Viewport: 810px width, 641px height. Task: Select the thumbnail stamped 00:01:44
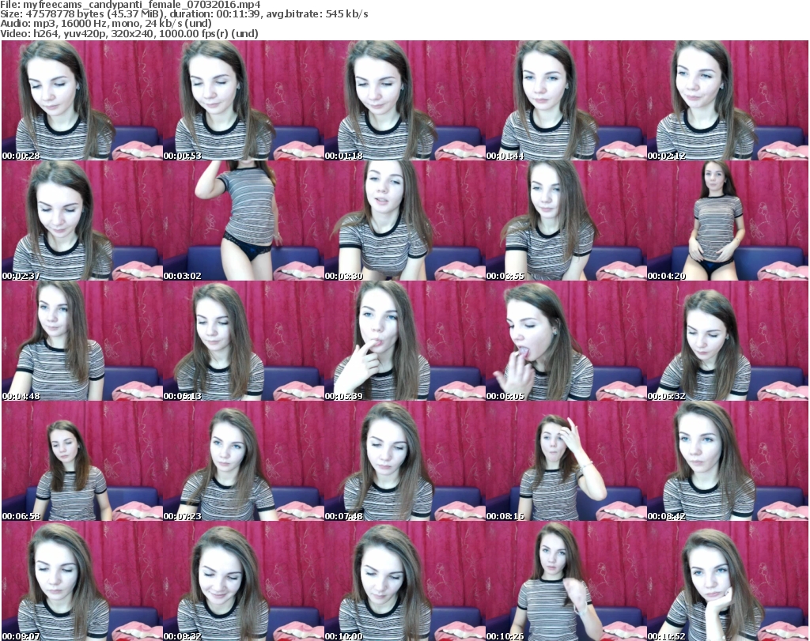click(x=566, y=100)
